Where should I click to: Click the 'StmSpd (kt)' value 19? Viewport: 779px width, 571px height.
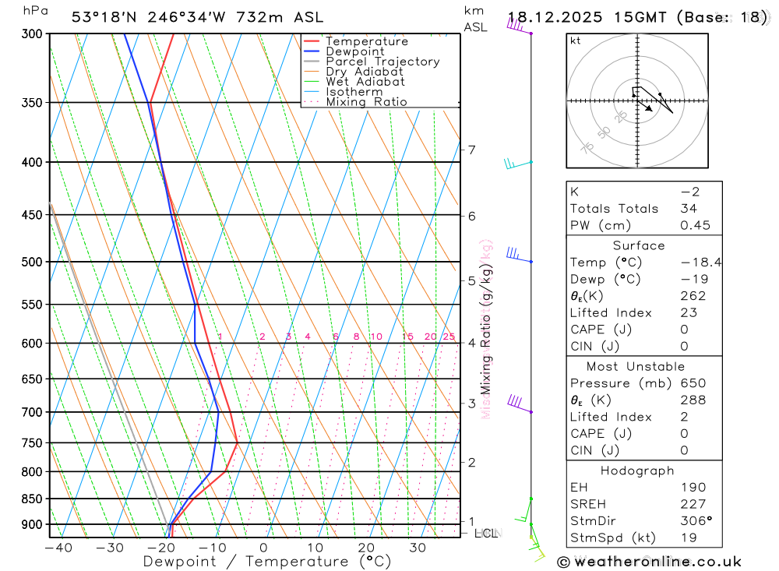tap(689, 538)
